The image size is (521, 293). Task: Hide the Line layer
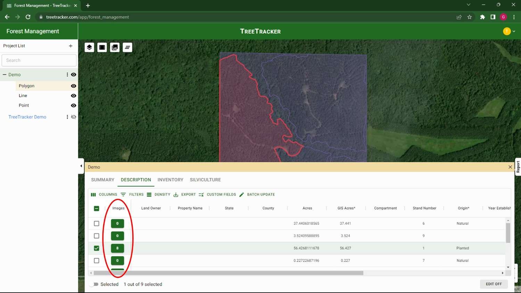pos(74,95)
